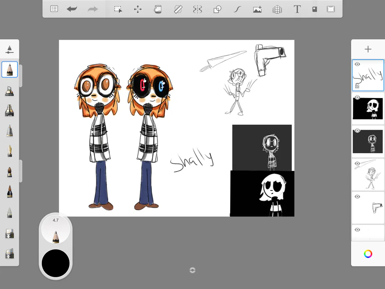
Task: Tap the black current color puck
Action: 56,263
